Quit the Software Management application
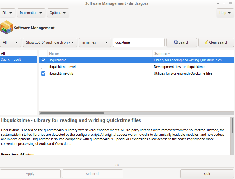This screenshot has width=235, height=179. point(207,174)
